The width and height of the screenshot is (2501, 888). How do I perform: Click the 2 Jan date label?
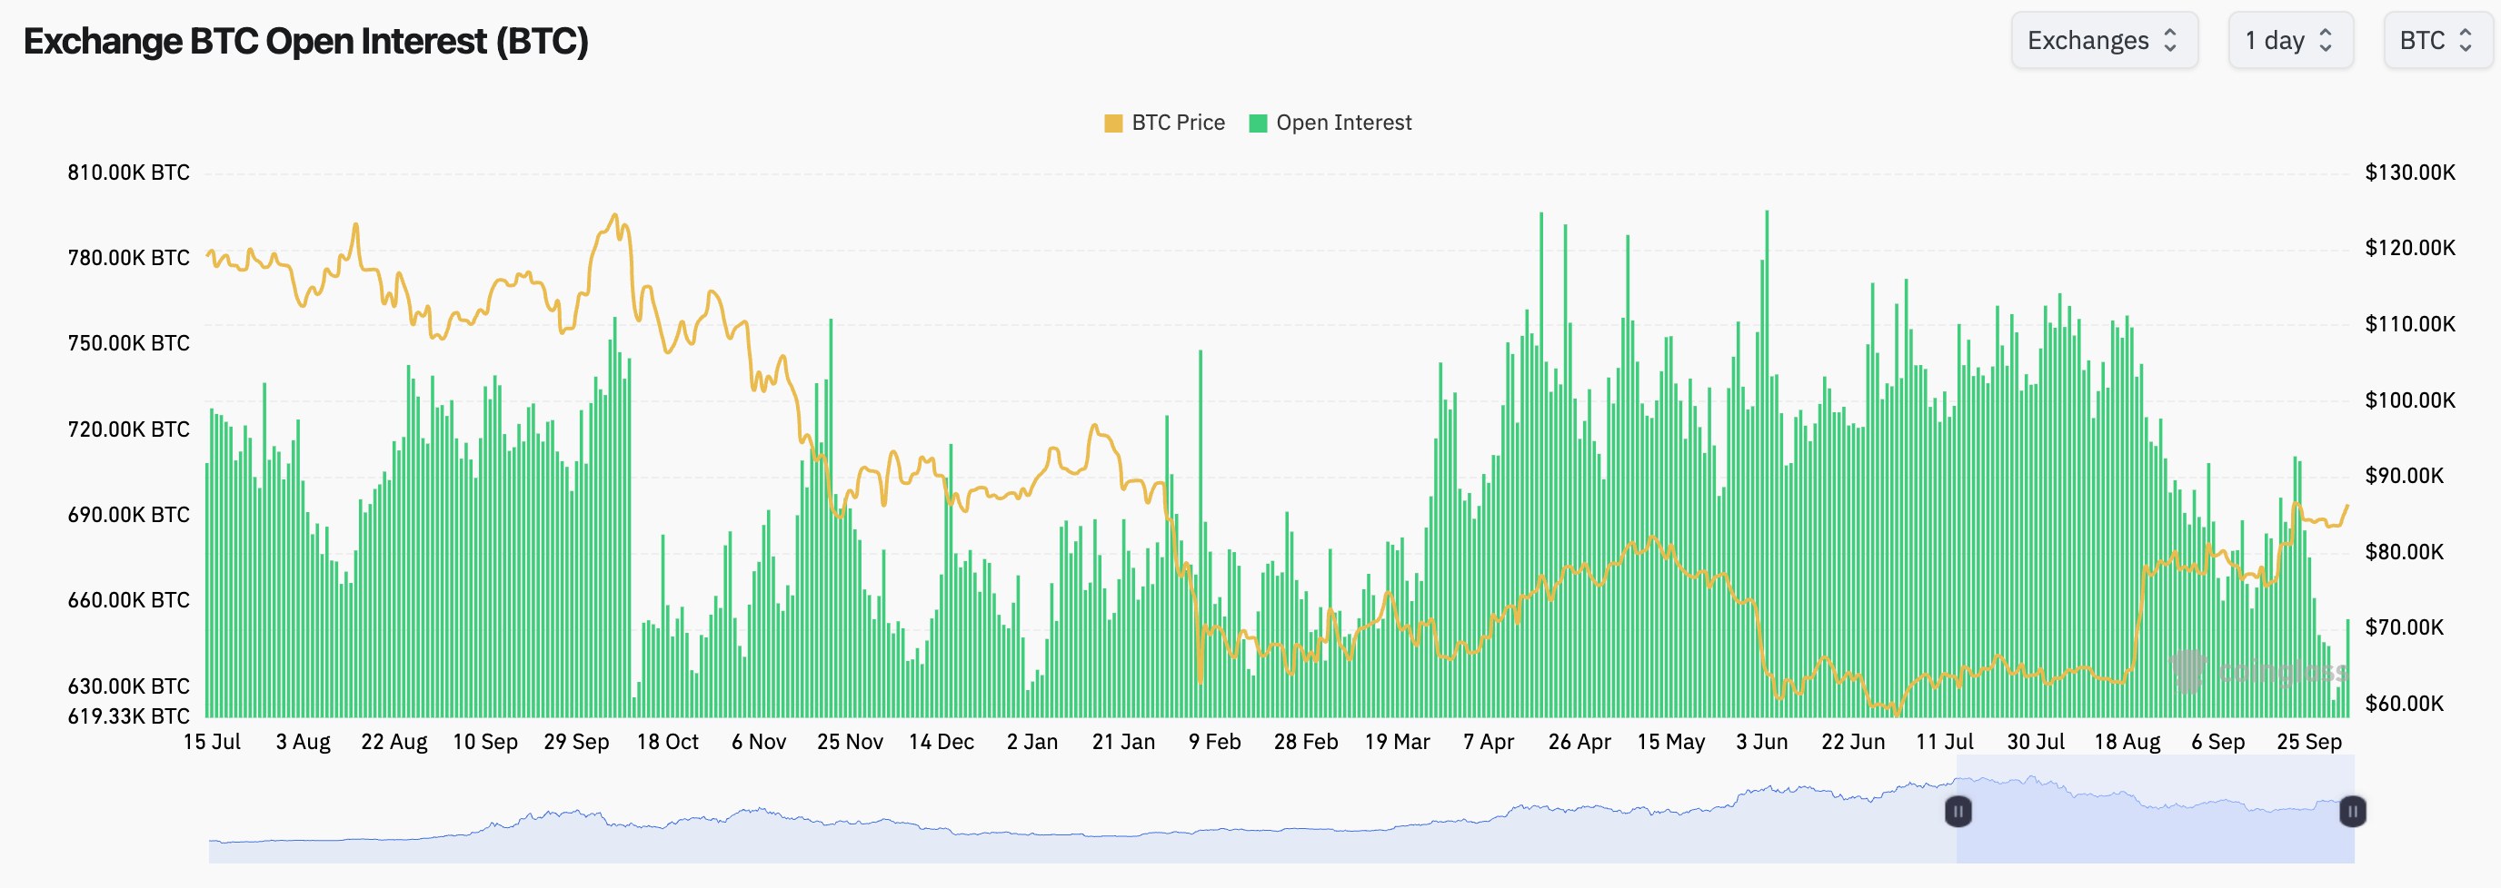click(x=1032, y=742)
